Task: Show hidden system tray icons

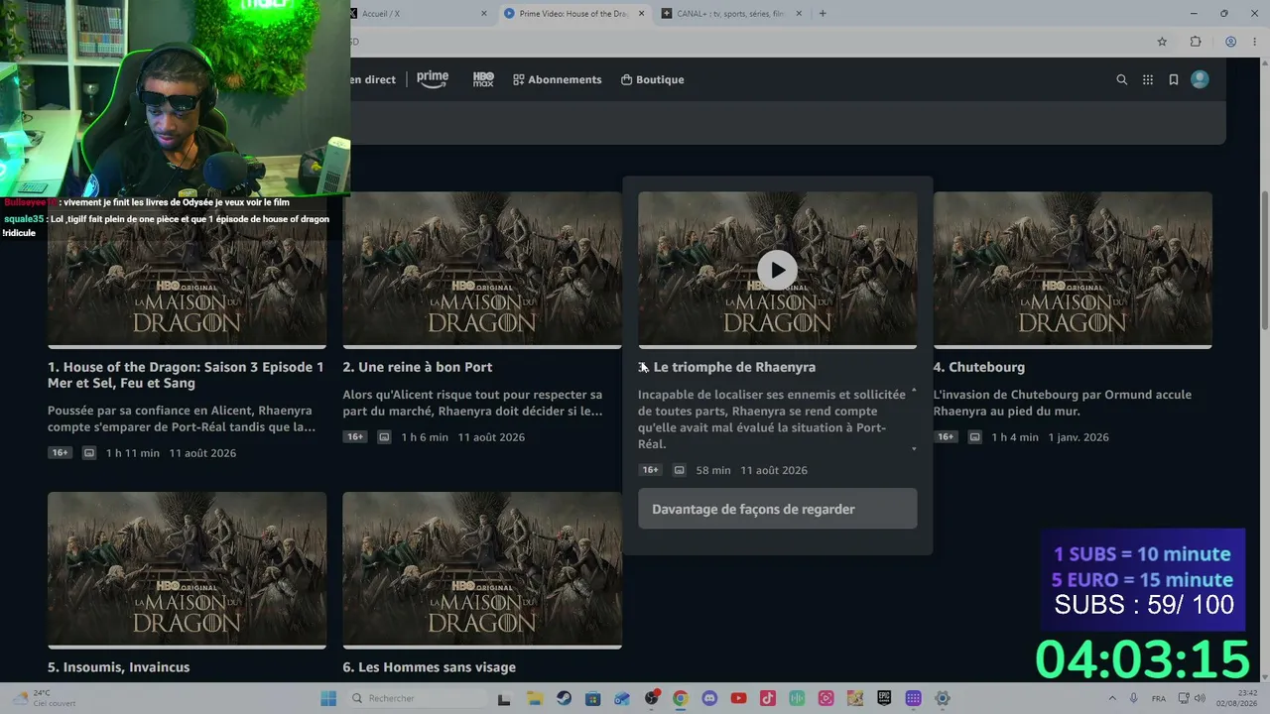Action: (x=1112, y=698)
